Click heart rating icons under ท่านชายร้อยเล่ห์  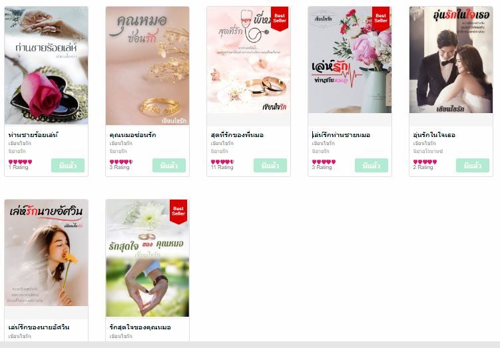pos(21,162)
